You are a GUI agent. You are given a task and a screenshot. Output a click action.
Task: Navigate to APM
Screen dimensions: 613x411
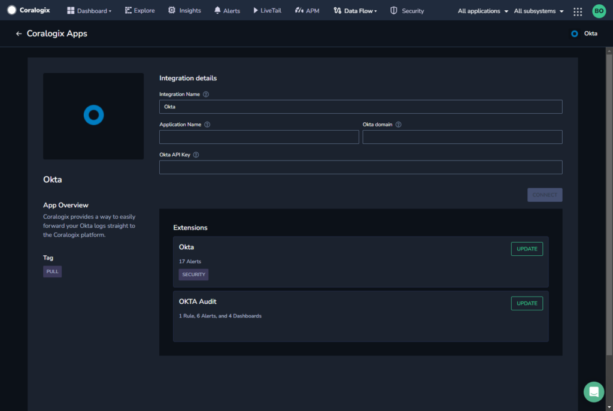(307, 11)
